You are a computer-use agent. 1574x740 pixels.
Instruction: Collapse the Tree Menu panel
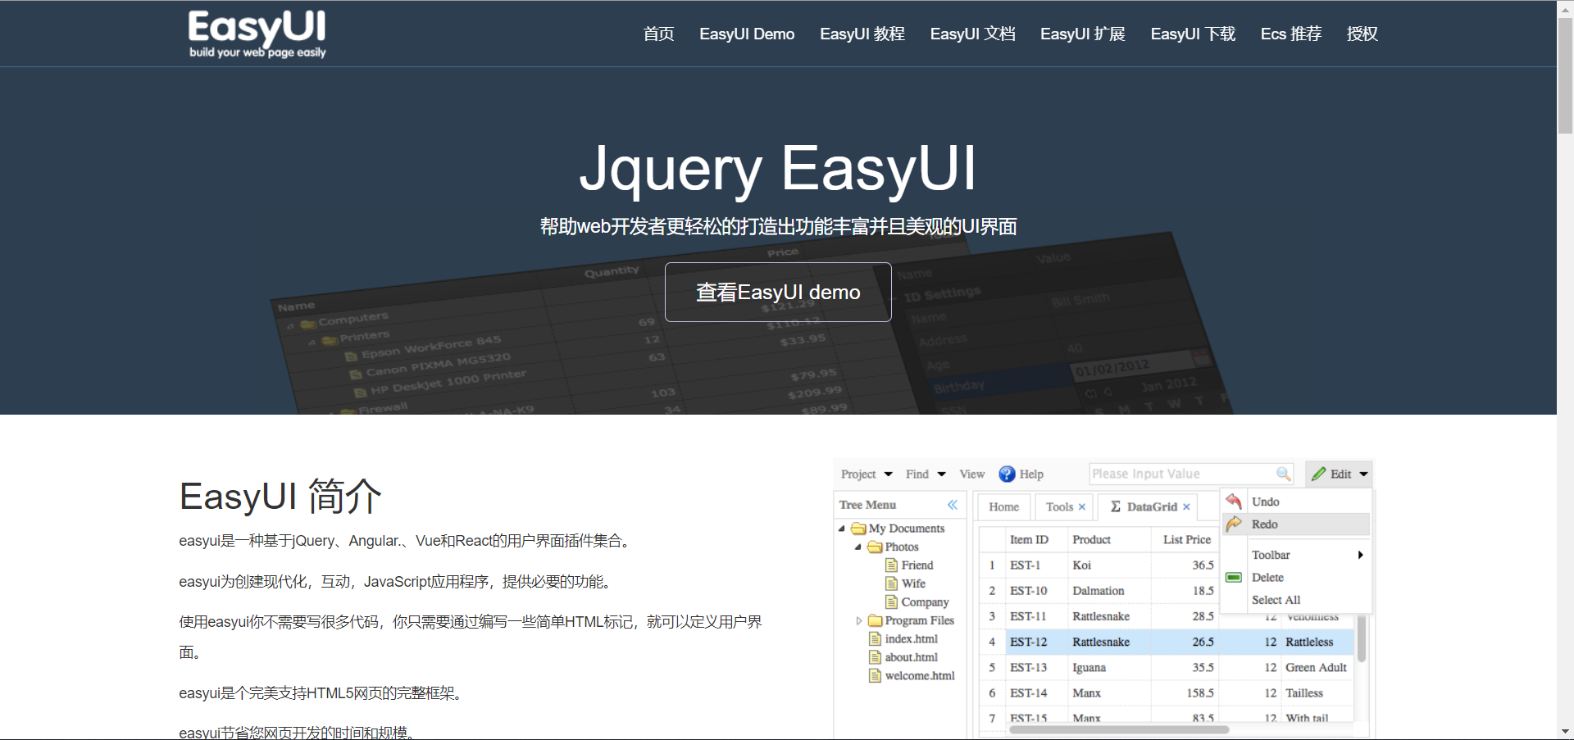(953, 505)
